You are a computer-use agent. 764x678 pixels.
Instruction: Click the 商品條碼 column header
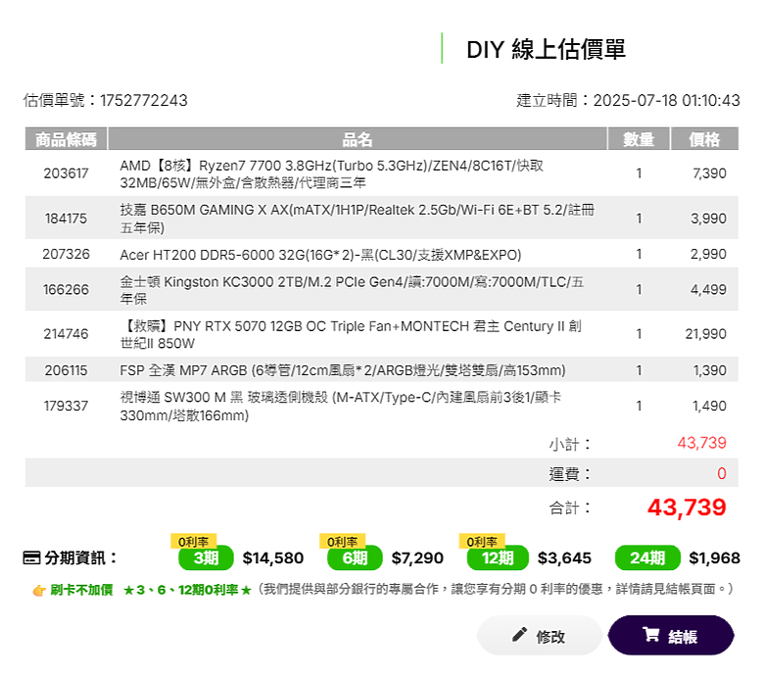(66, 139)
